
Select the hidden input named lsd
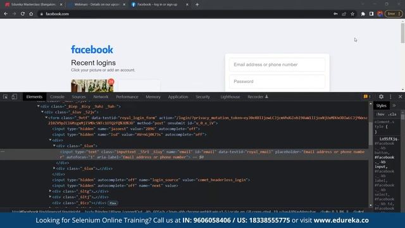129,134
